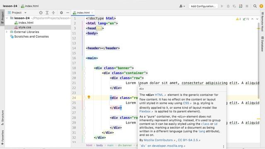Collapse the lesson-24 folder
The image size is (265, 149).
pos(7,18)
